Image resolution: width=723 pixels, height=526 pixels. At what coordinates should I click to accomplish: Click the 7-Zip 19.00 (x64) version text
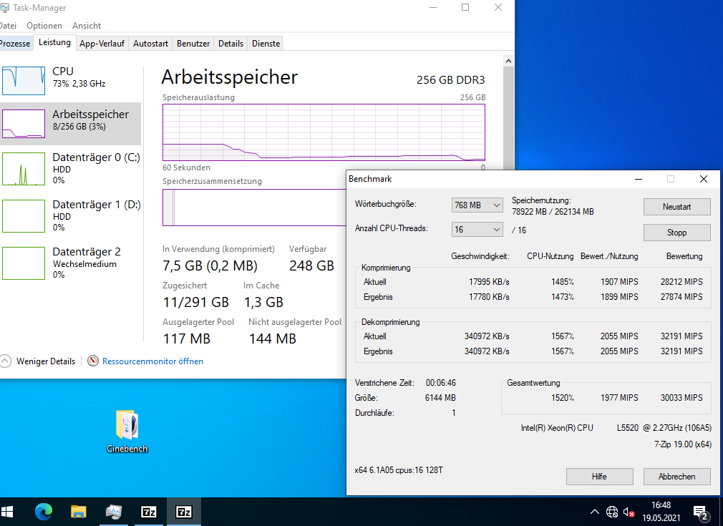pos(682,444)
